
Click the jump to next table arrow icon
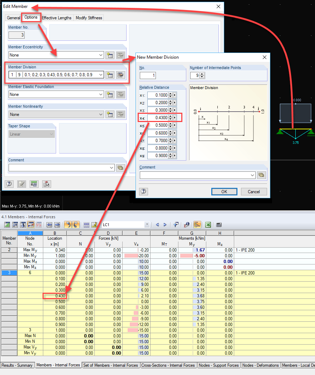pos(57,225)
